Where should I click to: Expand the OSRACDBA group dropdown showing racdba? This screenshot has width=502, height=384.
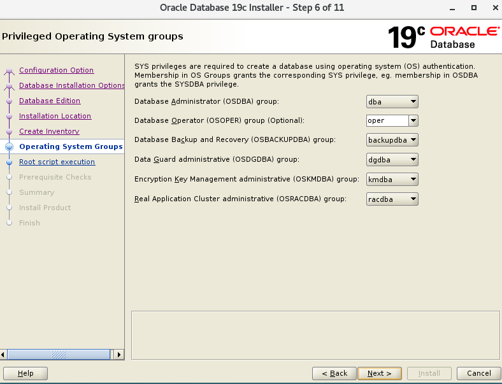[392, 199]
